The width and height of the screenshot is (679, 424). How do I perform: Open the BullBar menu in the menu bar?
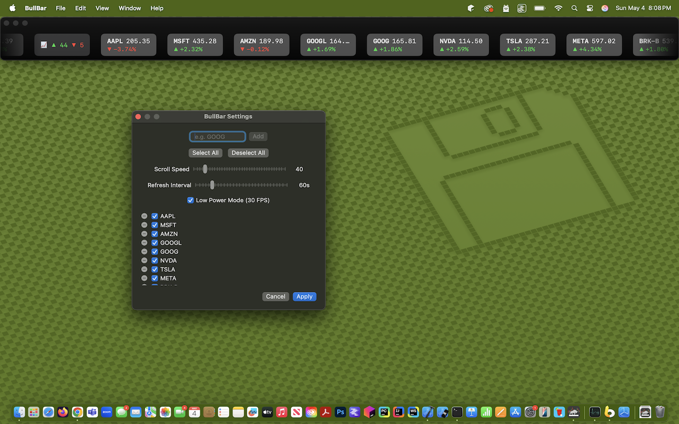36,8
